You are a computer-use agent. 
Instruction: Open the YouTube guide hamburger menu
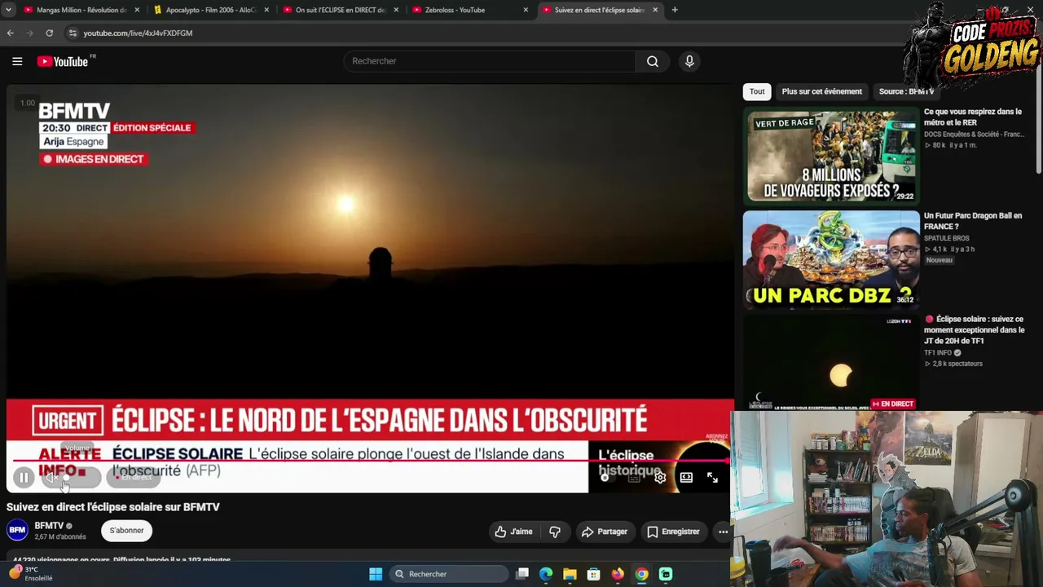click(x=17, y=61)
